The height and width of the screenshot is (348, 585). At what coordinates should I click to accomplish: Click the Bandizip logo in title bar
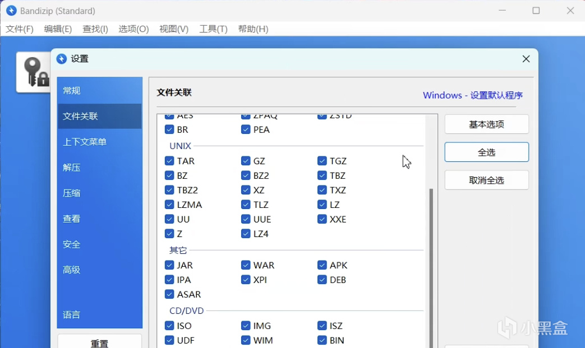point(12,11)
